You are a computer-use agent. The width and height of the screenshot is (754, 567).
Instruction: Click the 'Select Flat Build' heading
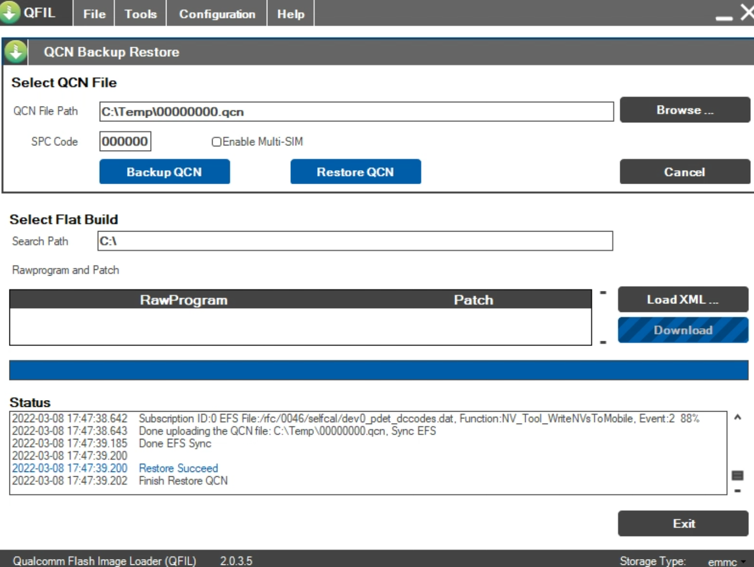(x=64, y=219)
